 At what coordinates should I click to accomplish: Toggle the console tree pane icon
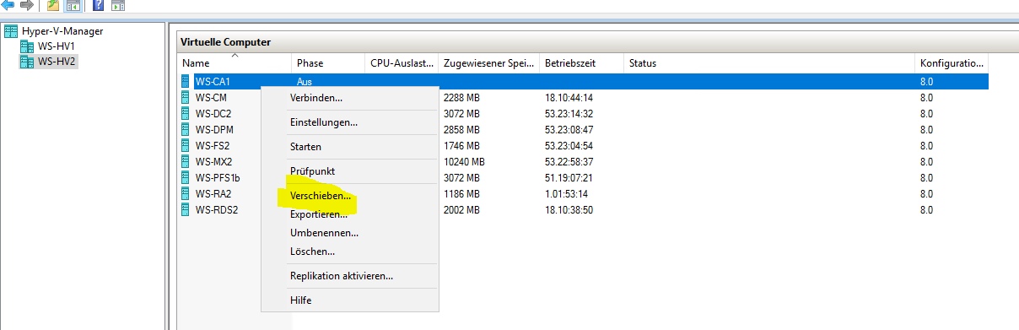73,5
